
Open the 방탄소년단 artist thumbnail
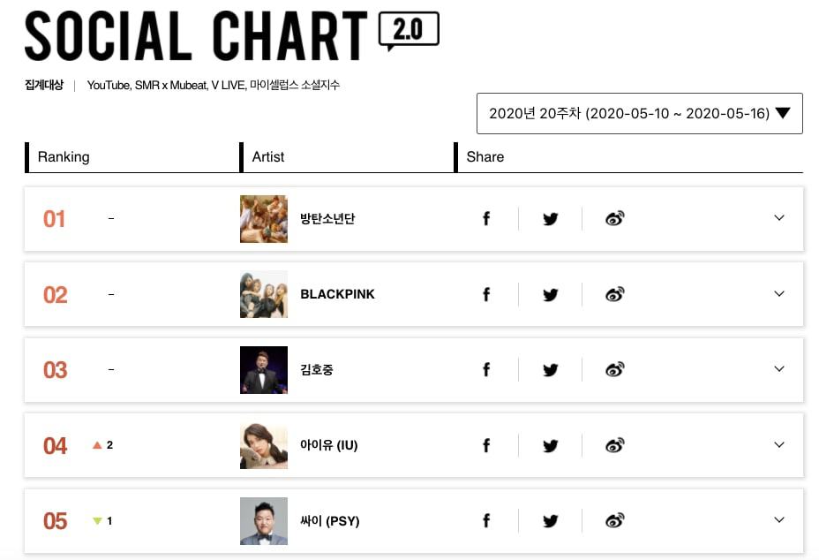point(264,219)
